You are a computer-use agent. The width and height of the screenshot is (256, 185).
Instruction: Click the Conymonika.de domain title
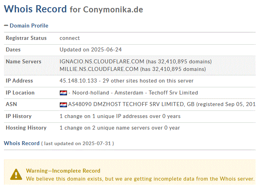(113, 10)
